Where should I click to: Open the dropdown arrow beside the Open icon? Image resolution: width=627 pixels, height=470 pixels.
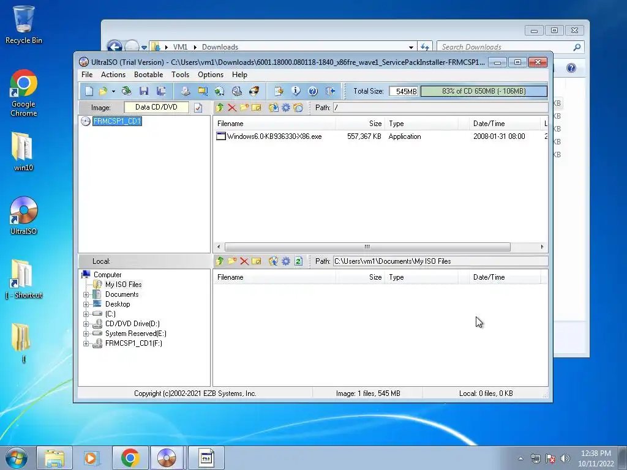[113, 92]
